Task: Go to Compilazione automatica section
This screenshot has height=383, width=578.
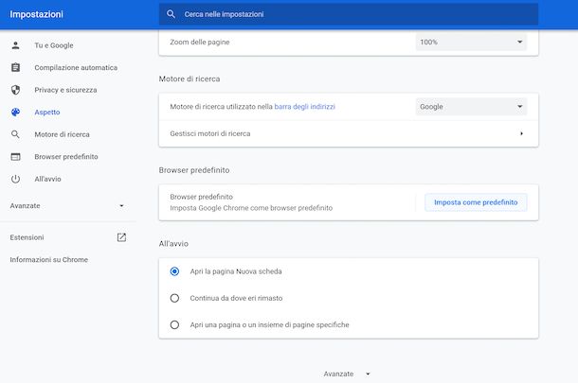Action: click(76, 68)
